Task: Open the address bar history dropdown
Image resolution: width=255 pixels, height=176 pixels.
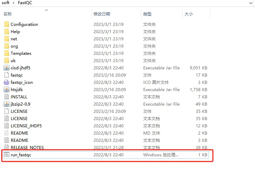Action: pyautogui.click(x=251, y=3)
